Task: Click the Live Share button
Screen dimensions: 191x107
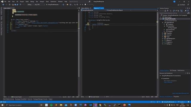Action: [x=181, y=5]
